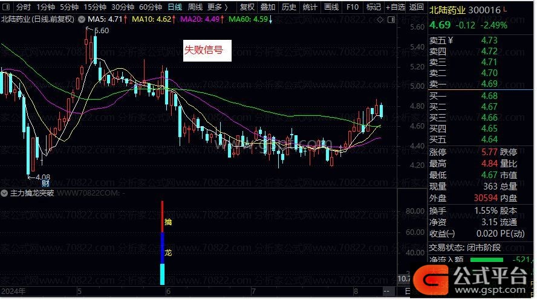
Task: Click the 现量 value 363
Action: point(490,187)
